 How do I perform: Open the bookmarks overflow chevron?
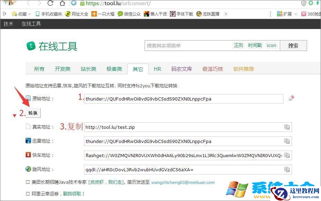click(x=227, y=15)
